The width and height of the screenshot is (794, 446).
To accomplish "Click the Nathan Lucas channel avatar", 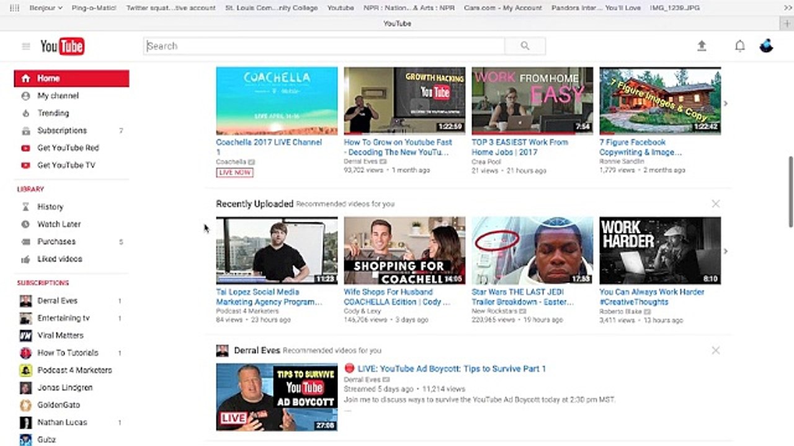I will (25, 422).
